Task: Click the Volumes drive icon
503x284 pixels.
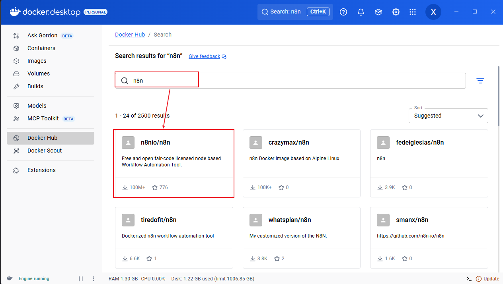Action: pos(16,73)
